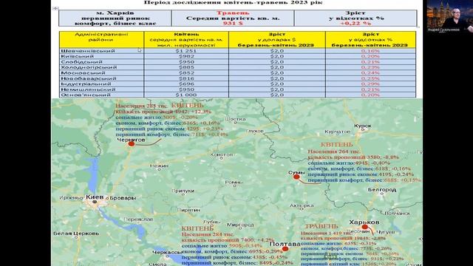Image resolution: width=473 pixels, height=266 pixels.
Task: Select the $696 price cell
Action: point(186,83)
